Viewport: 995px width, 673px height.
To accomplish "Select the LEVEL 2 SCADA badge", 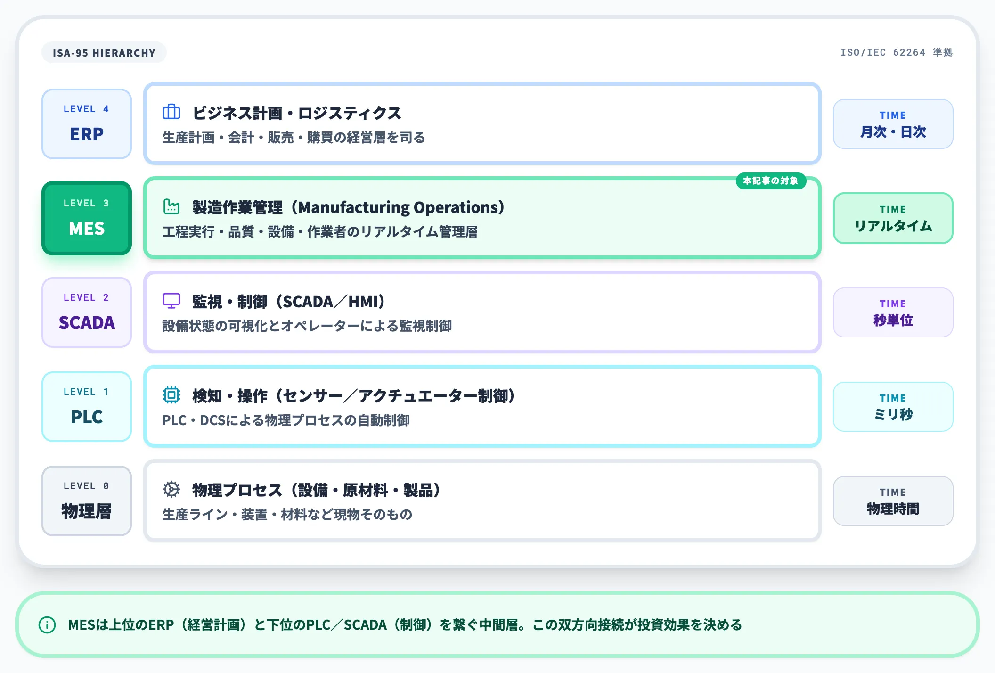I will tap(86, 312).
